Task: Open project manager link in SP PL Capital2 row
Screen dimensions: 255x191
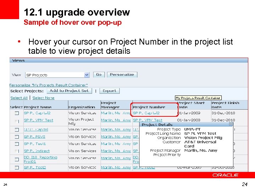Action: pyautogui.click(x=116, y=113)
